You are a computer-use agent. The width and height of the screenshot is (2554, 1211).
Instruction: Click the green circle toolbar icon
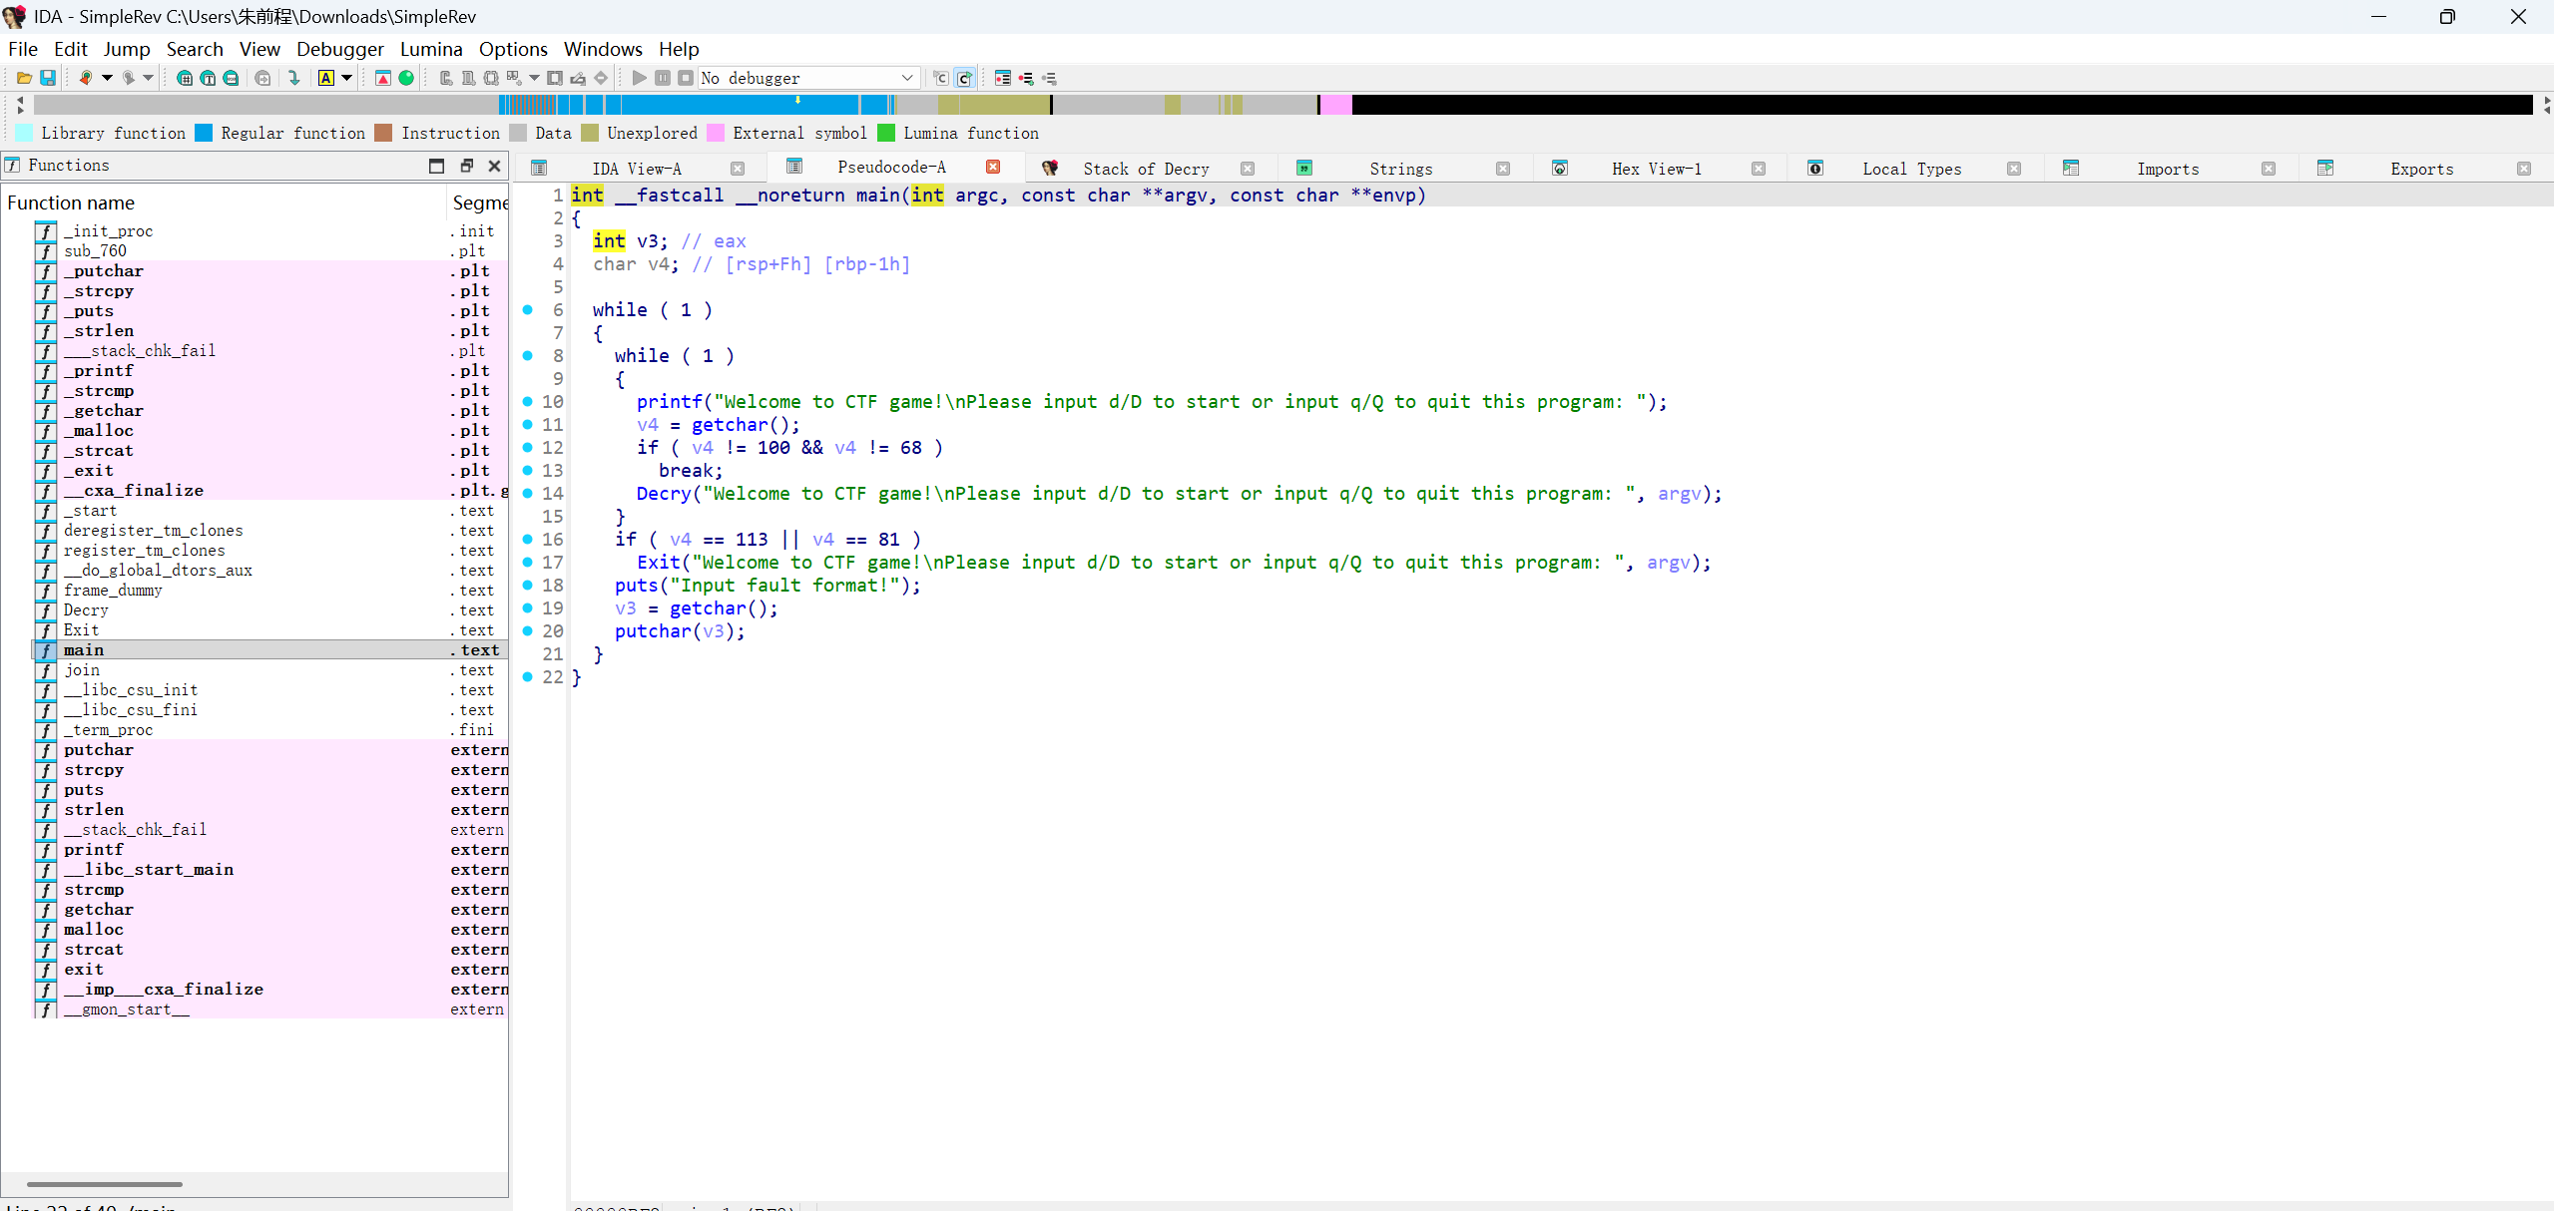coord(406,78)
